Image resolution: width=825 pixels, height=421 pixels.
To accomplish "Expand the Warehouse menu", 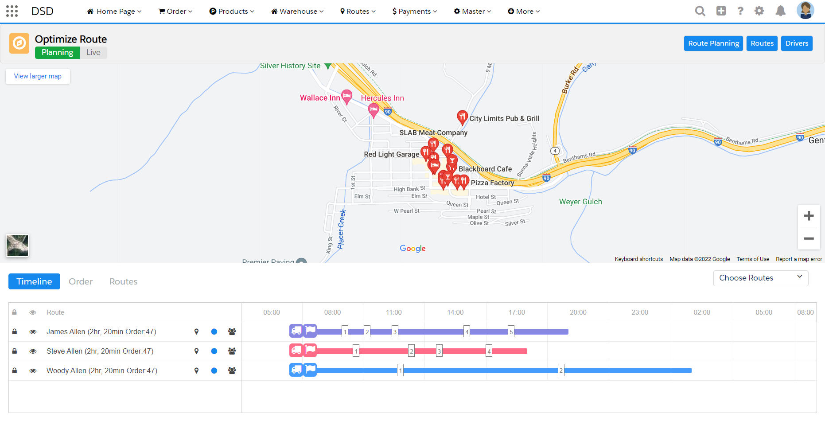I will (297, 11).
